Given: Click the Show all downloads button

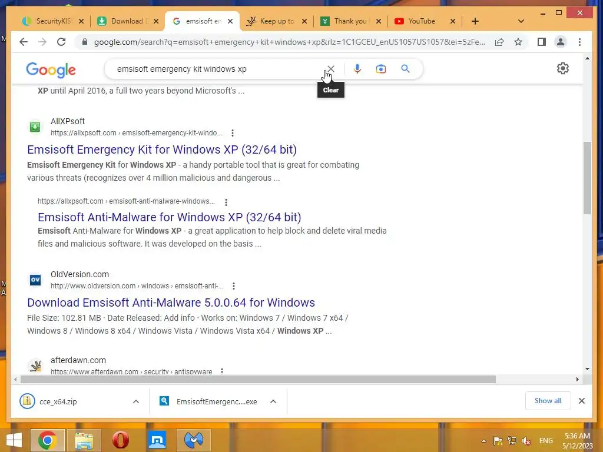Looking at the screenshot, I should 548,401.
